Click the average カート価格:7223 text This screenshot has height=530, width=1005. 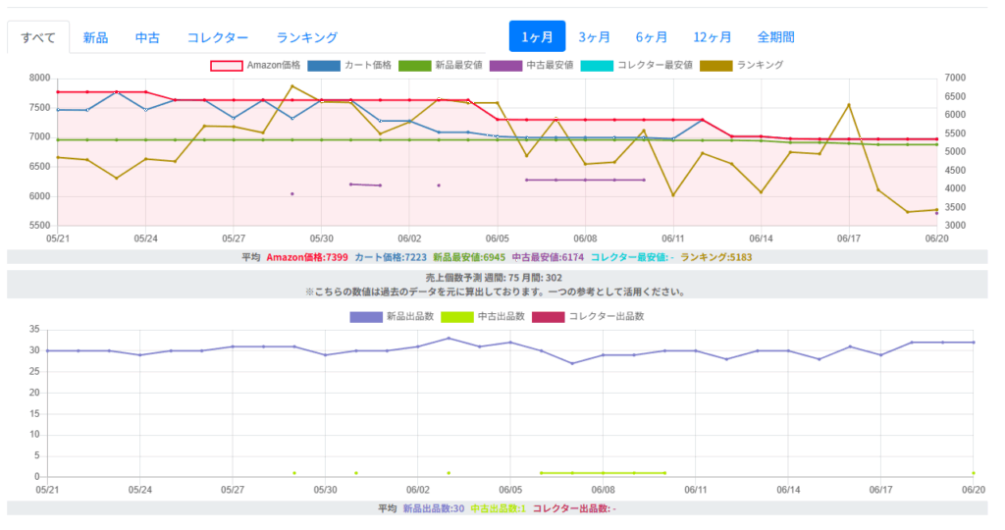pos(391,257)
